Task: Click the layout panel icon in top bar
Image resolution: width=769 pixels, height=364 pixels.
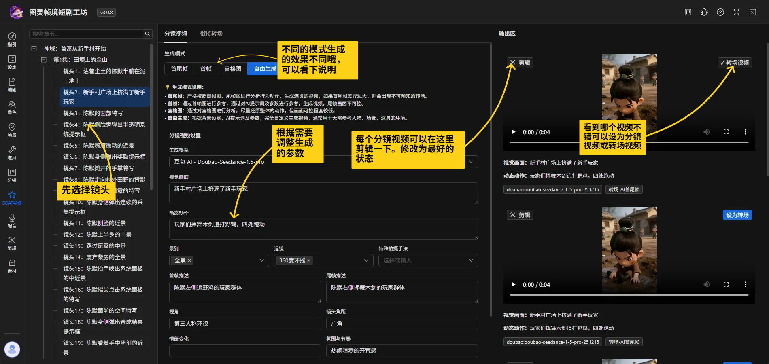Action: [x=688, y=12]
